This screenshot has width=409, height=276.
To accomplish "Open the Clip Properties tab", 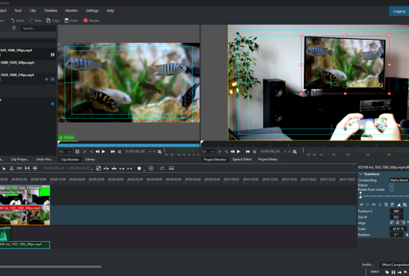I will pyautogui.click(x=20, y=159).
